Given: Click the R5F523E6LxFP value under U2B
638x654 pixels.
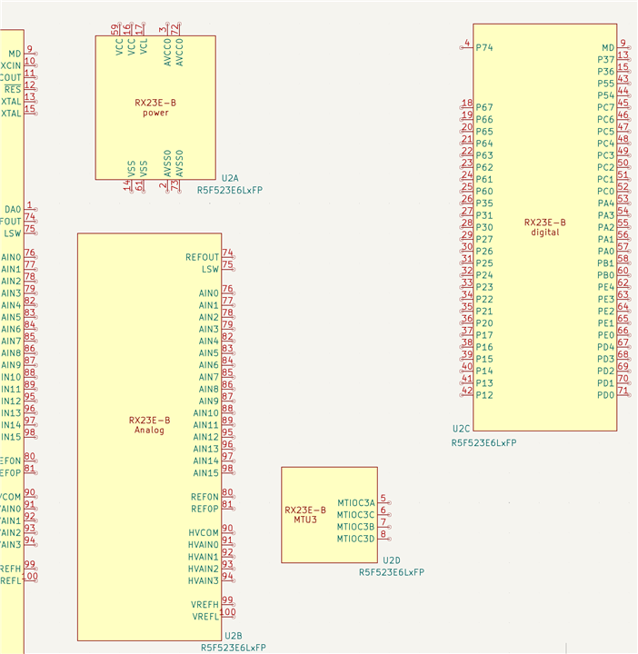Looking at the screenshot, I should tap(234, 648).
